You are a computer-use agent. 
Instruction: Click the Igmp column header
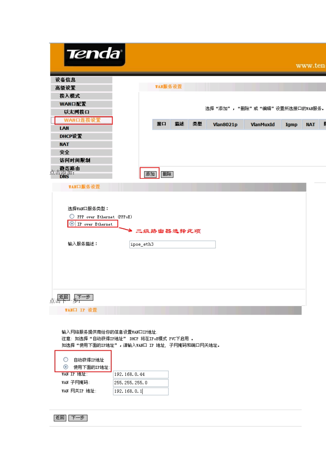pyautogui.click(x=291, y=124)
